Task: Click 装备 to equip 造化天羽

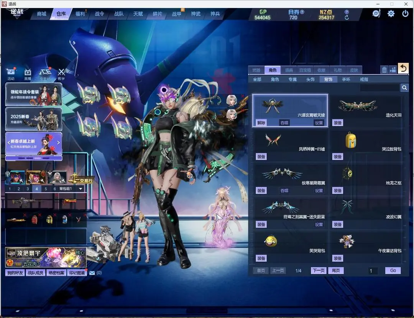Action: coord(338,123)
